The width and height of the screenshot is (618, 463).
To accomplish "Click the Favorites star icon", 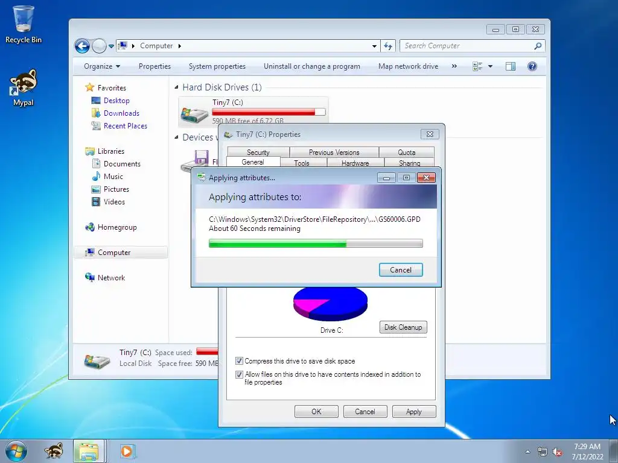I will click(x=90, y=87).
